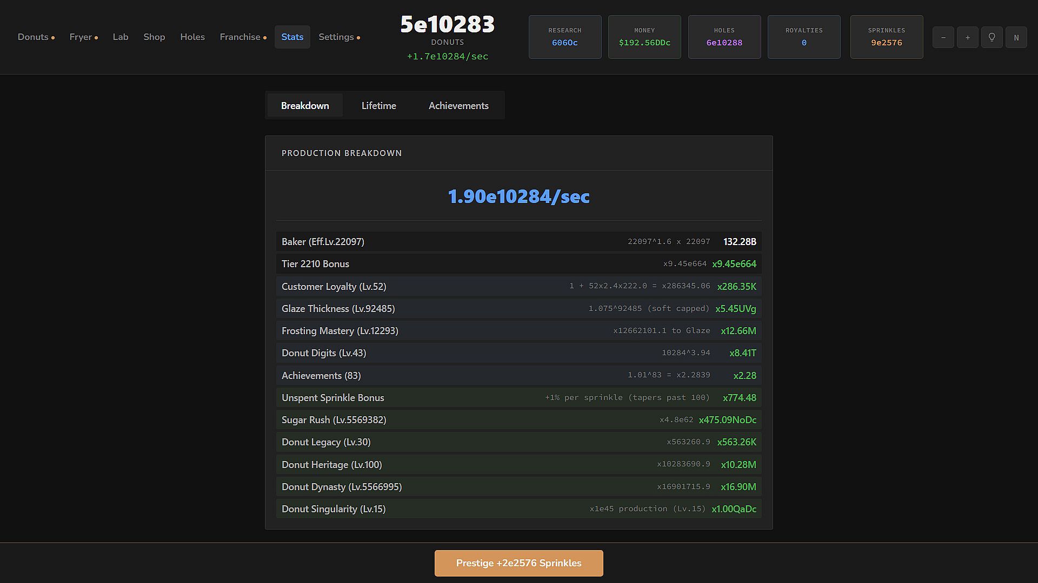Click the x774.48 sprinkle bonus value
The image size is (1038, 583).
pyautogui.click(x=740, y=398)
